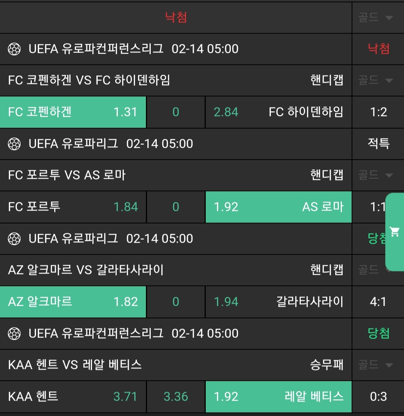Click the 1:2 score result cell
The width and height of the screenshot is (404, 416).
click(378, 112)
